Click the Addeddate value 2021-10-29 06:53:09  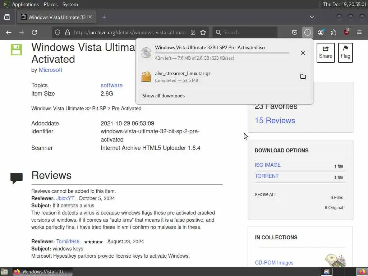(x=127, y=124)
